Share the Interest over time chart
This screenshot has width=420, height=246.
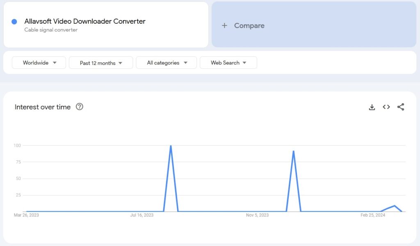[x=401, y=107]
